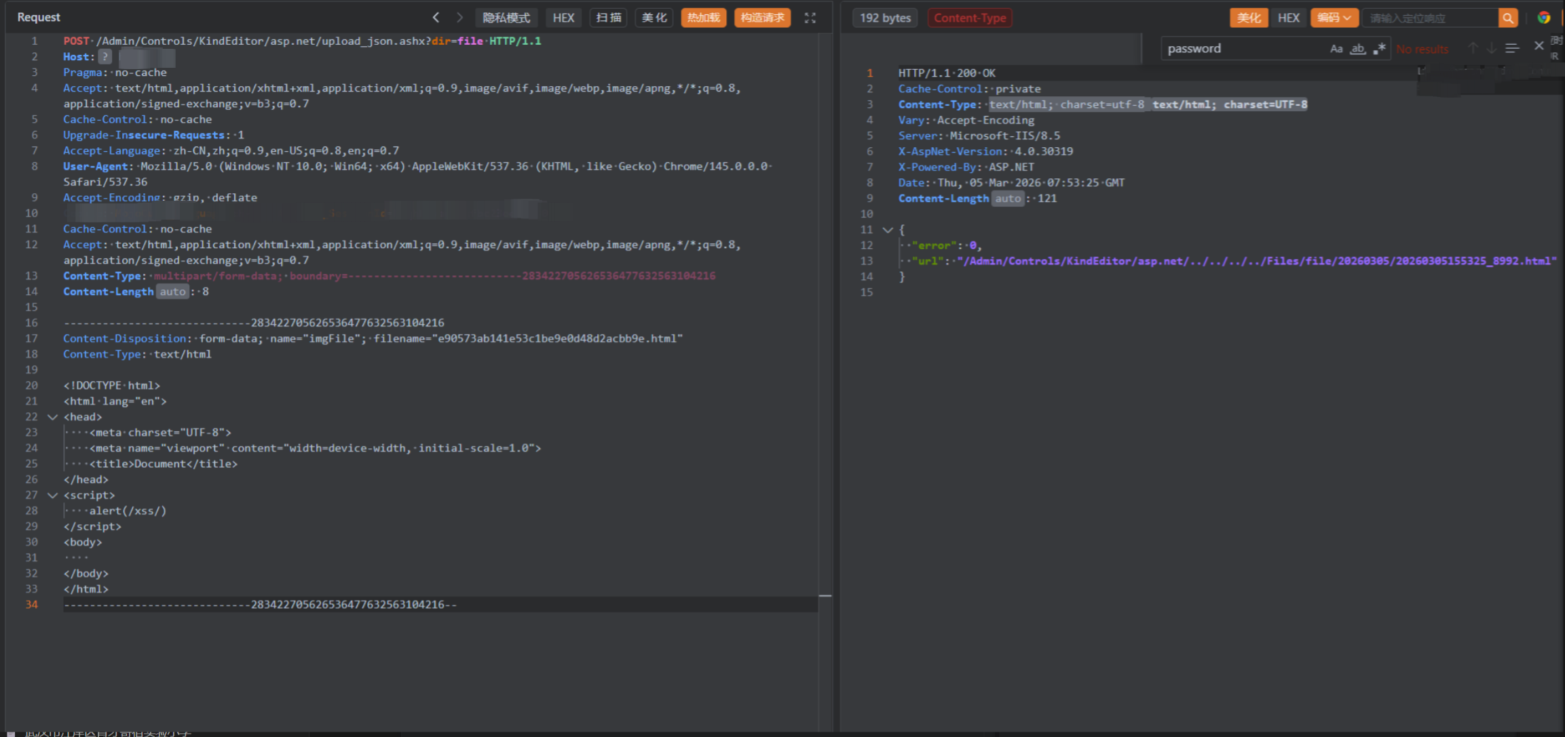
Task: Open response in Chrome browser icon
Action: pyautogui.click(x=1544, y=18)
